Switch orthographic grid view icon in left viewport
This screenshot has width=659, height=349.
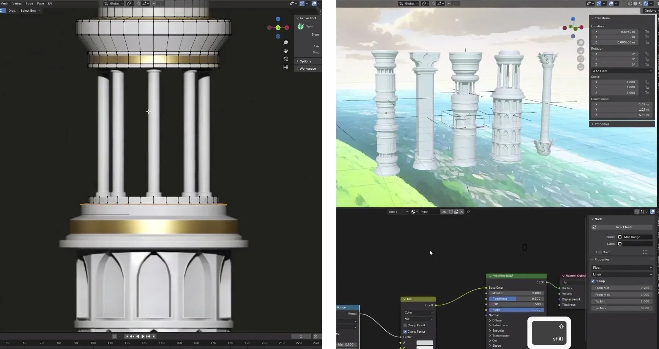(x=286, y=67)
